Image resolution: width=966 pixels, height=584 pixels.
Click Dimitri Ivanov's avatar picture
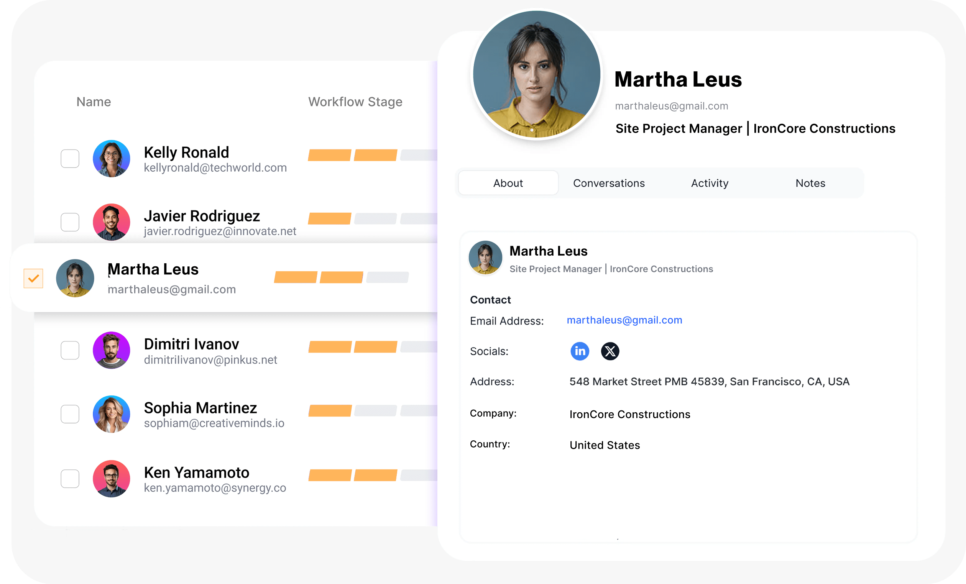click(111, 350)
